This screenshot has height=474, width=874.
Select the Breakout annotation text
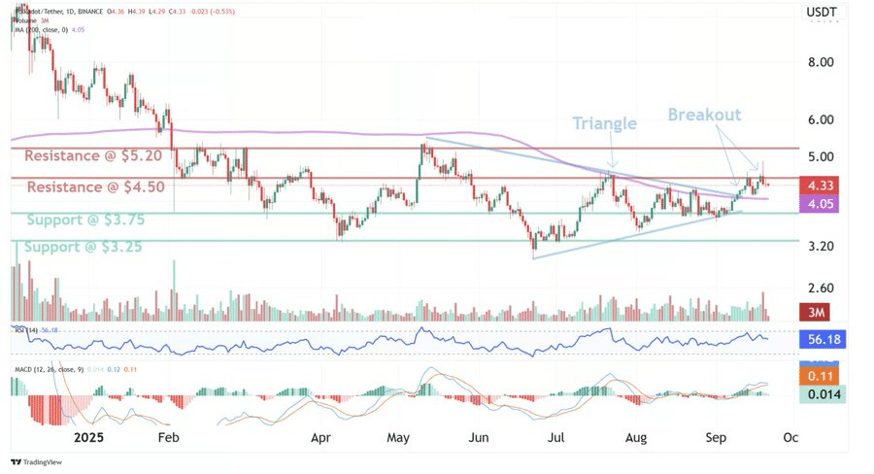704,115
